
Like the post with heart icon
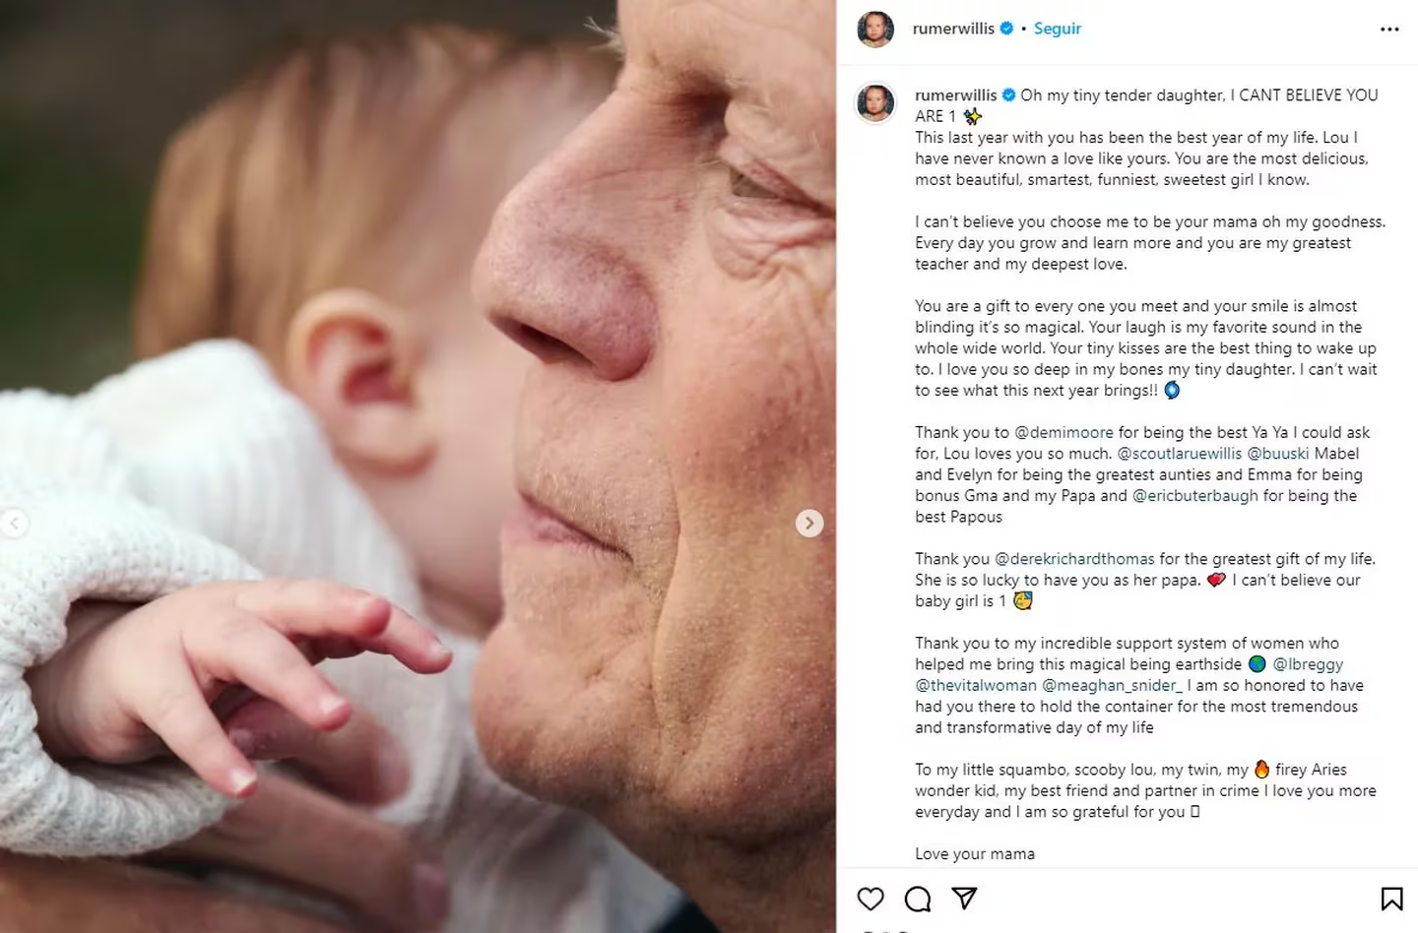tap(870, 899)
